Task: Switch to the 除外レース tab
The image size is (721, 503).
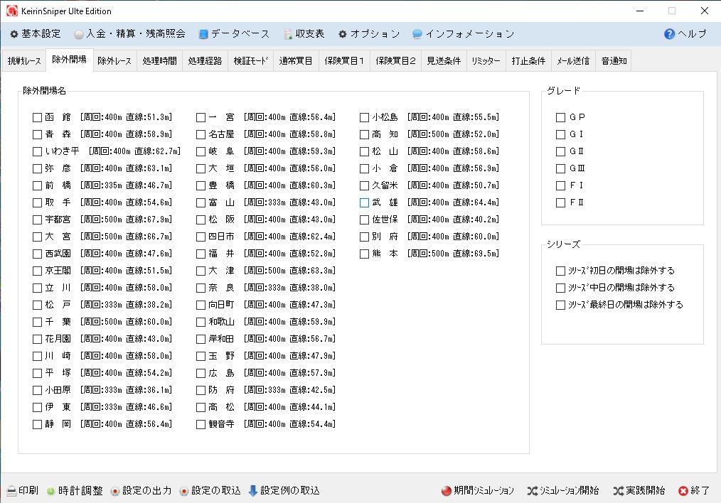Action: [114, 60]
